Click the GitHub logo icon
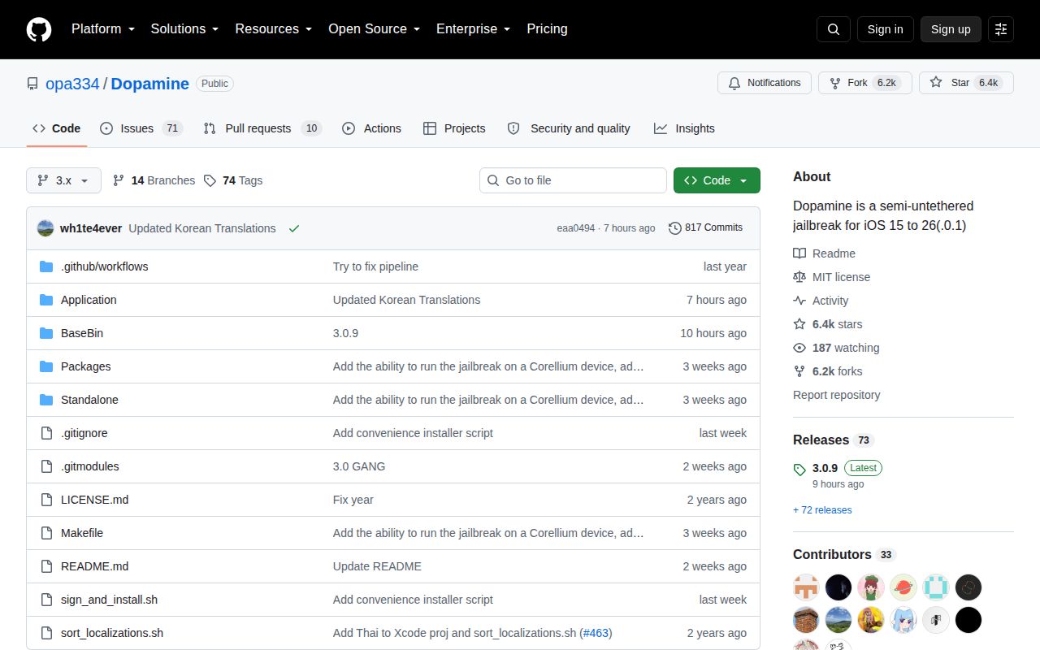The image size is (1040, 650). tap(39, 29)
